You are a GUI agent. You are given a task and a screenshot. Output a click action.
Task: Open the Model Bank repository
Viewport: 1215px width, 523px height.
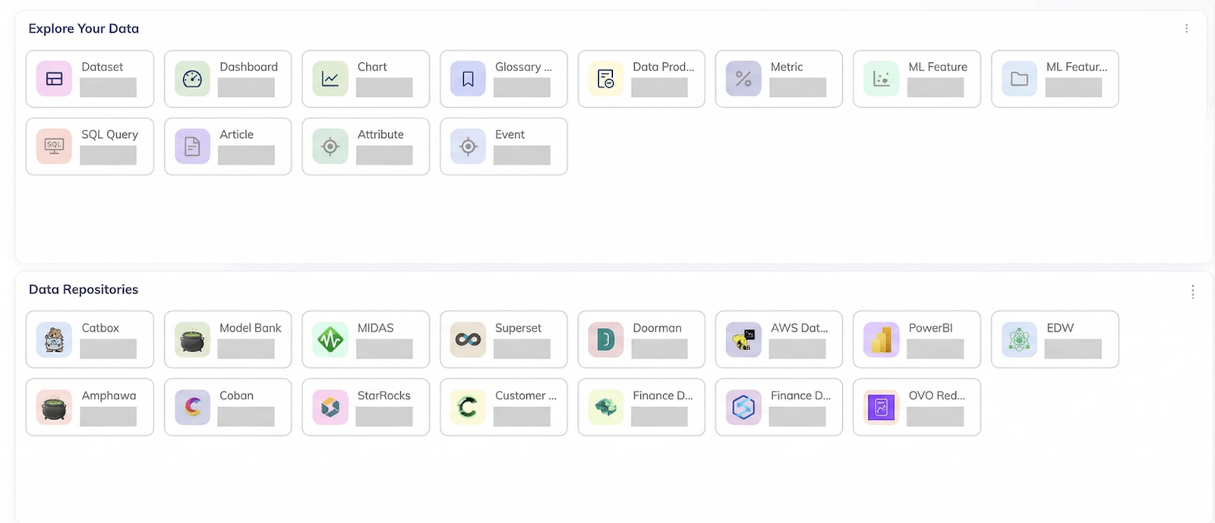(228, 339)
